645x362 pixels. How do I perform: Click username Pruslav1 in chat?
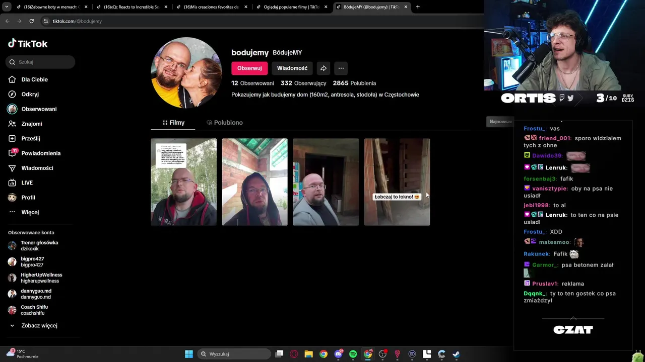(544, 284)
